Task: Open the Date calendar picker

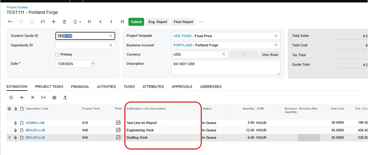Action: 93,64
